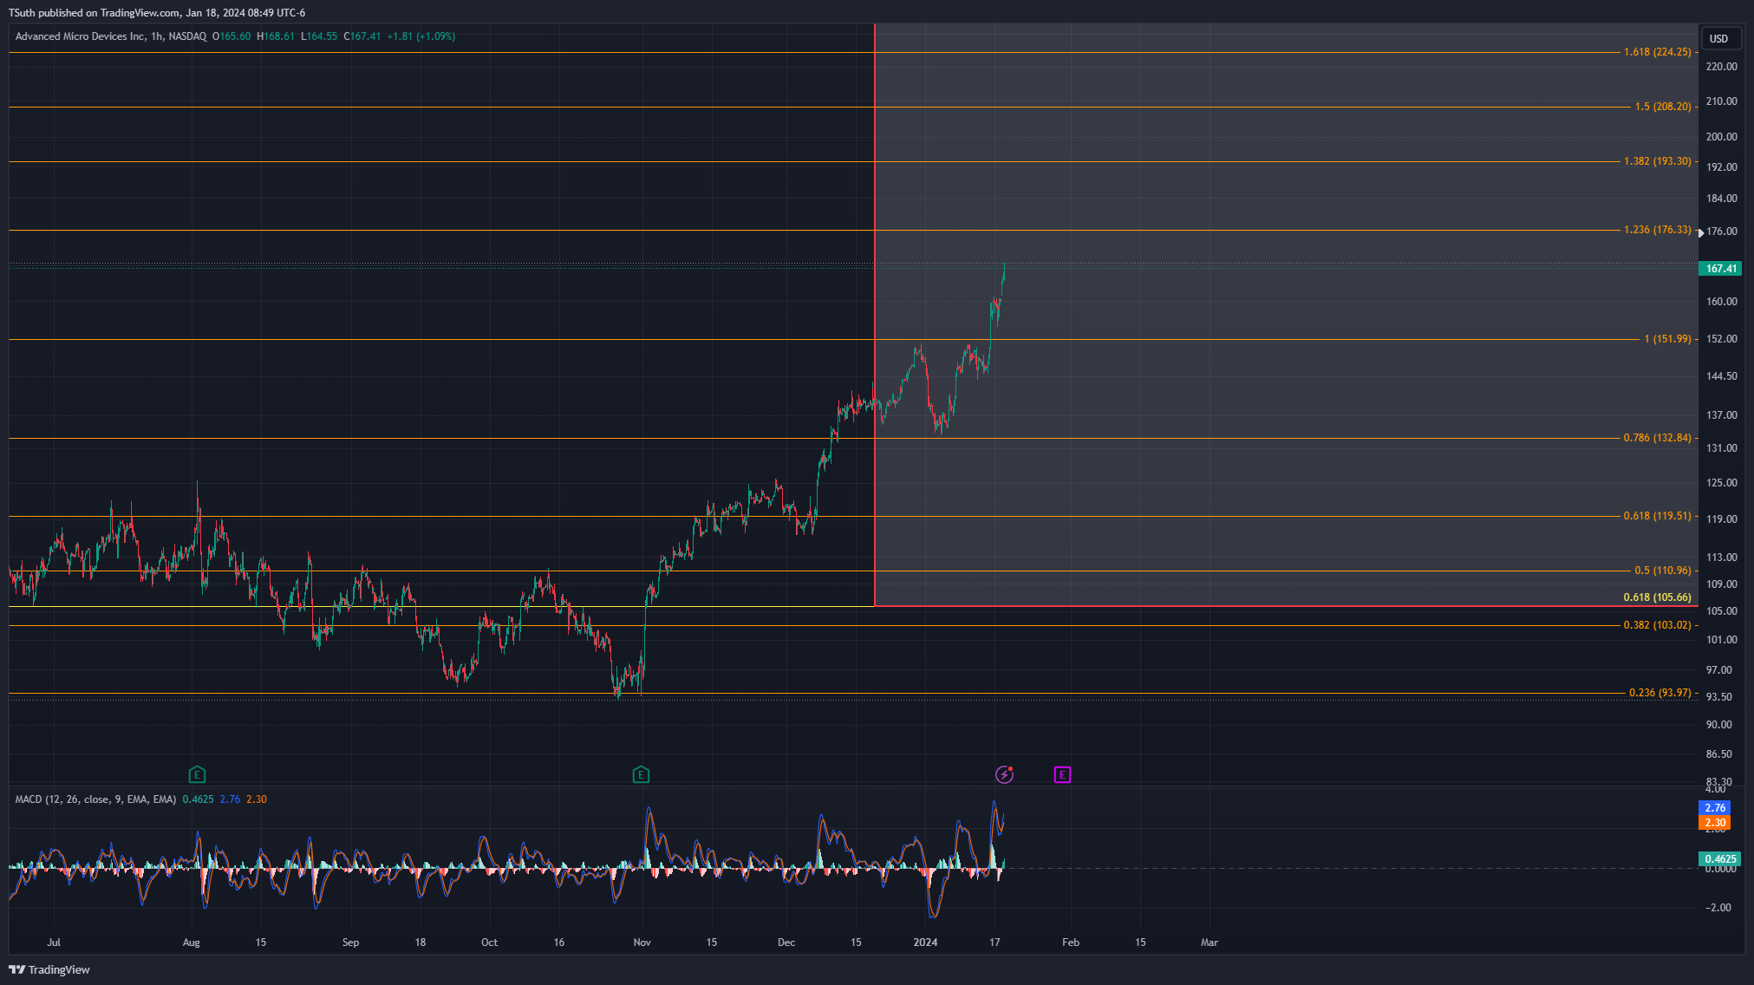Click the 0.5 (110.96) Fibonacci label
The image size is (1754, 985).
1662,571
